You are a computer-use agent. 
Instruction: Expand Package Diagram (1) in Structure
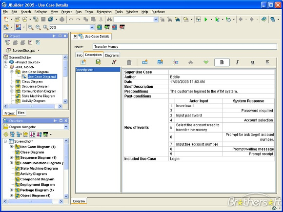click(x=11, y=190)
